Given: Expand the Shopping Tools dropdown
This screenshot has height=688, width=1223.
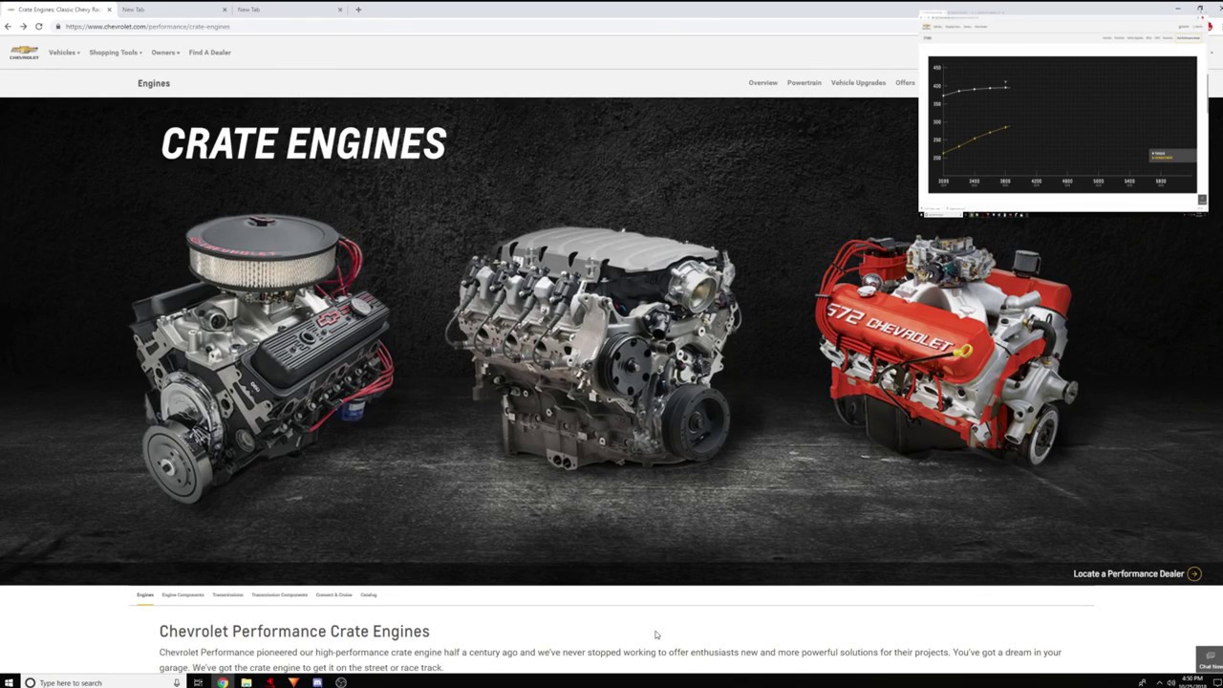Looking at the screenshot, I should pyautogui.click(x=116, y=53).
